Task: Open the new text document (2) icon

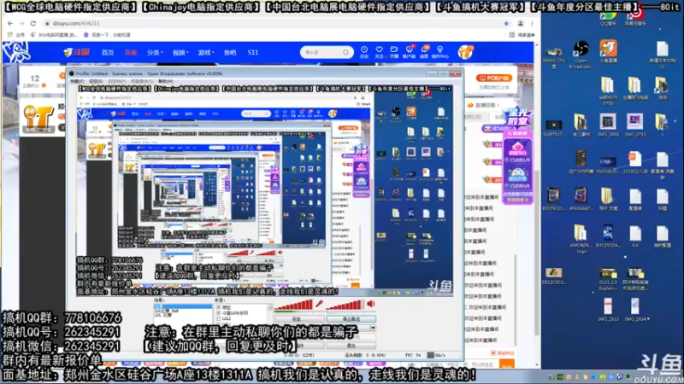Action: coord(662,55)
